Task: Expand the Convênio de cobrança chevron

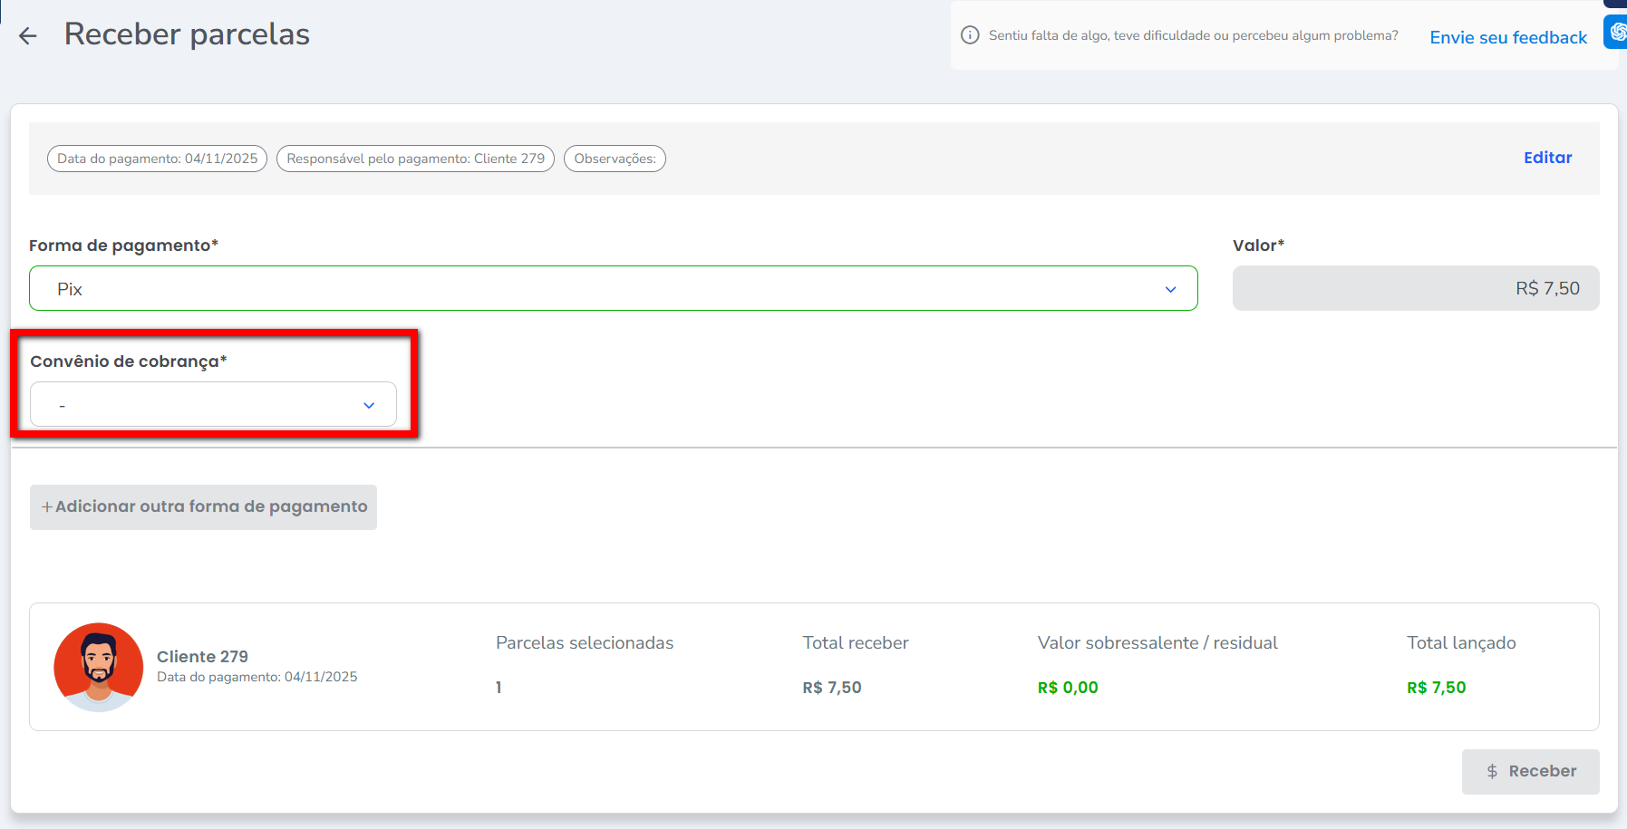Action: (369, 405)
